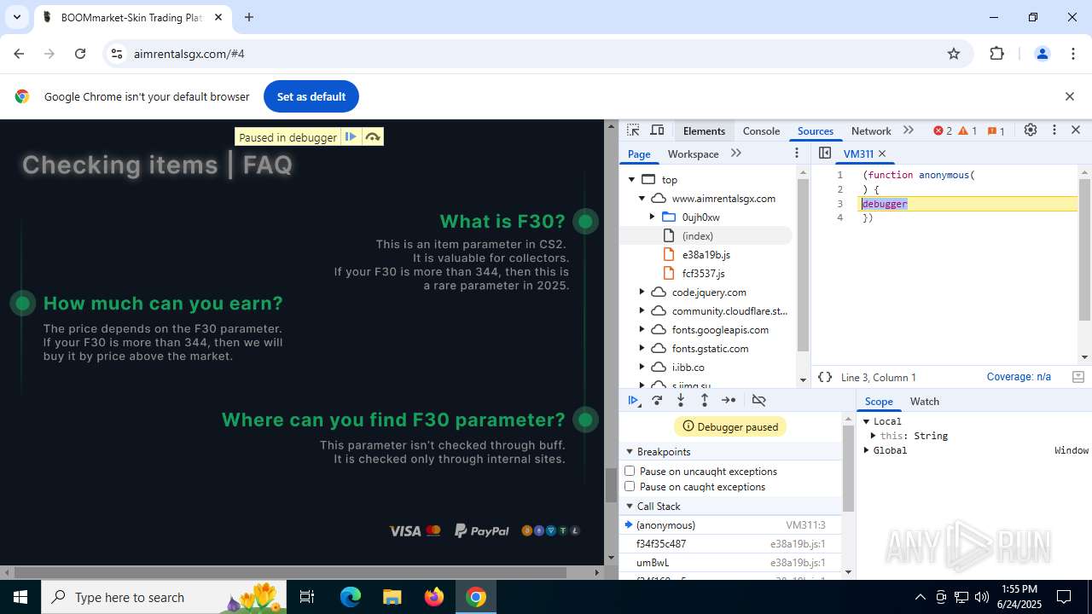
Task: Open the customize DevTools three-dot menu
Action: tap(1054, 130)
